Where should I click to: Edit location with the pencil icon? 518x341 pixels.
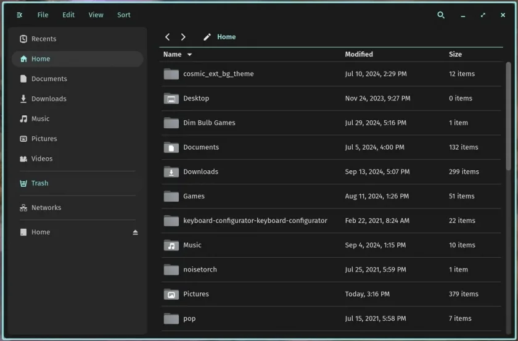[x=207, y=37]
